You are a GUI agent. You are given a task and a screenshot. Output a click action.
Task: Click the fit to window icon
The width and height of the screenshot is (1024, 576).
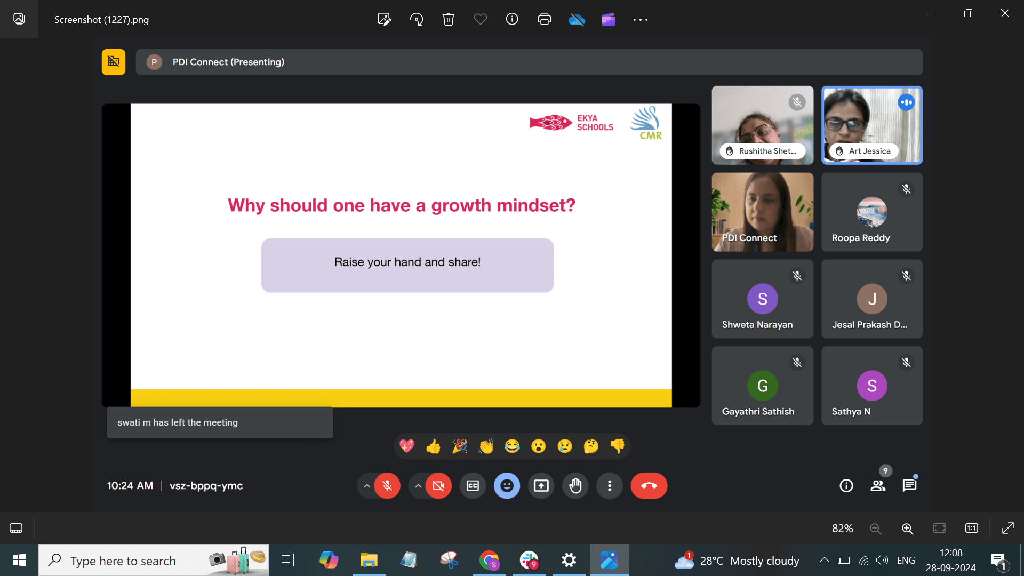pos(940,528)
